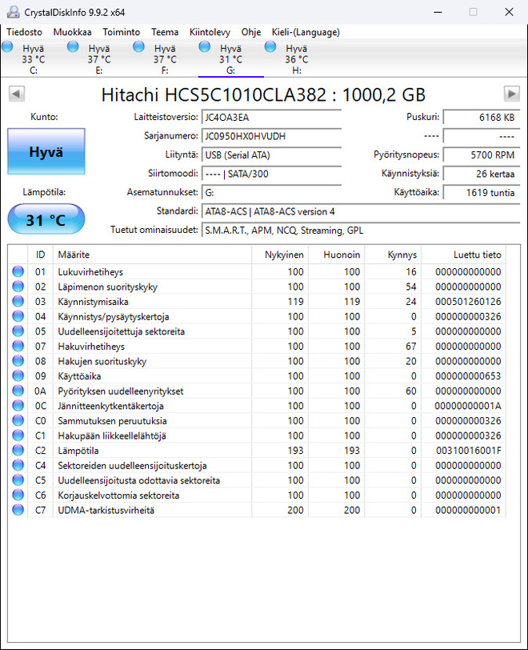Click the Huonoin column header
Screen dimensions: 528x650
(336, 255)
